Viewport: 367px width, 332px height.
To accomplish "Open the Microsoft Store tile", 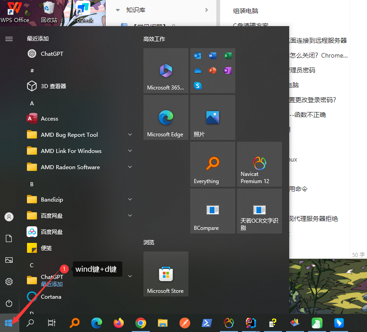I will 166,274.
